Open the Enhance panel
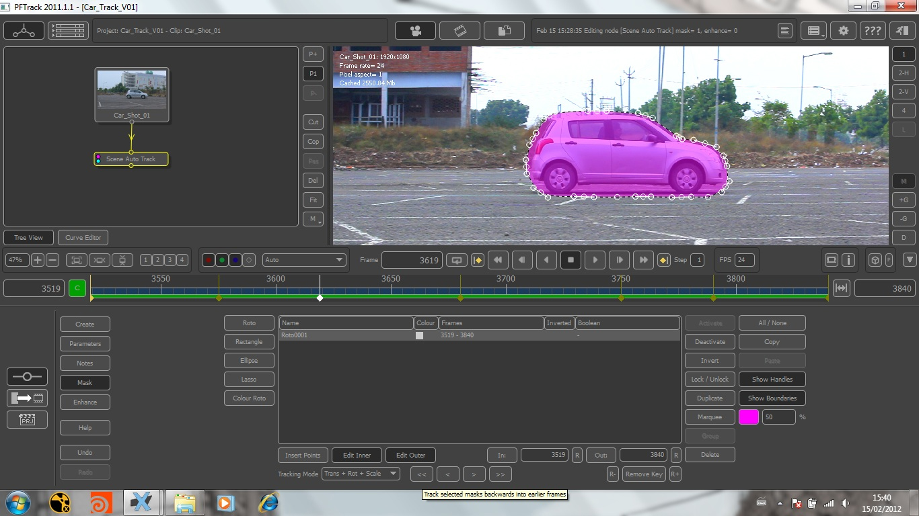The height and width of the screenshot is (516, 919). tap(85, 402)
